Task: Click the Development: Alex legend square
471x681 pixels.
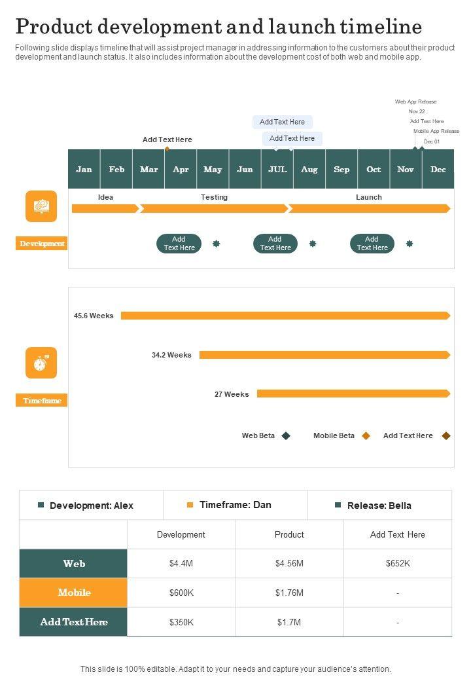Action: 41,505
